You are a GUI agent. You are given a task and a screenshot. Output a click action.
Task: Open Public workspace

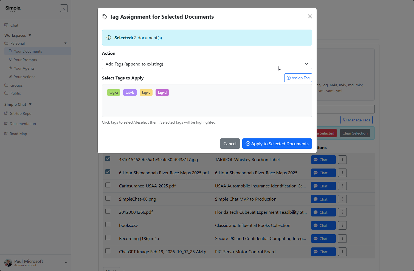point(15,93)
